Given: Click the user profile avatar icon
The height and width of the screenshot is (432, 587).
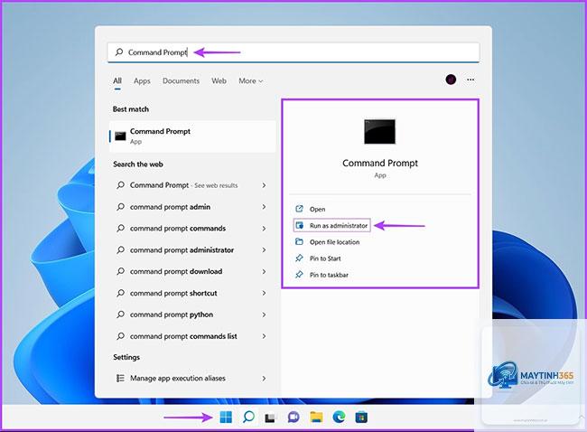Looking at the screenshot, I should point(451,80).
